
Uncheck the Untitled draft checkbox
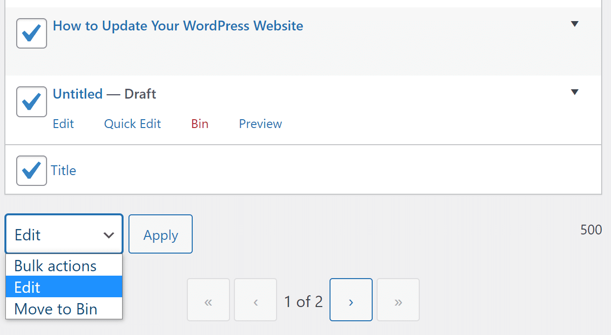coord(31,102)
